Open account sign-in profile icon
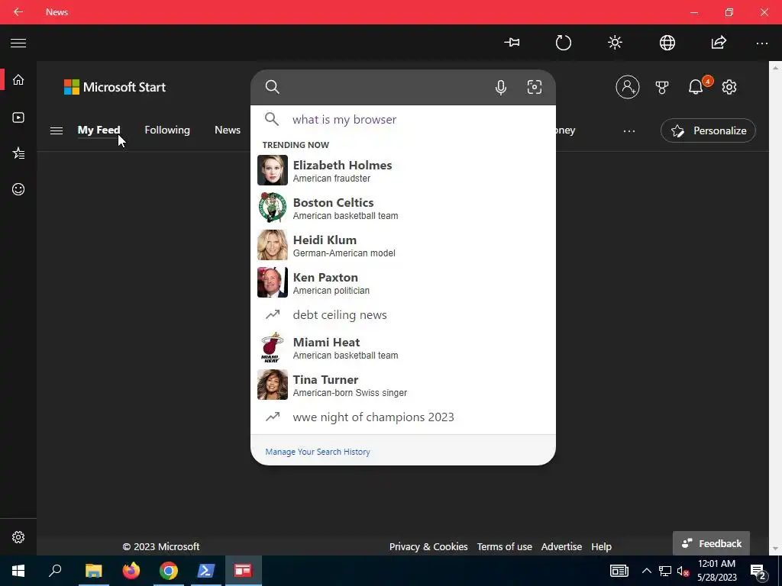The width and height of the screenshot is (782, 586). 628,87
